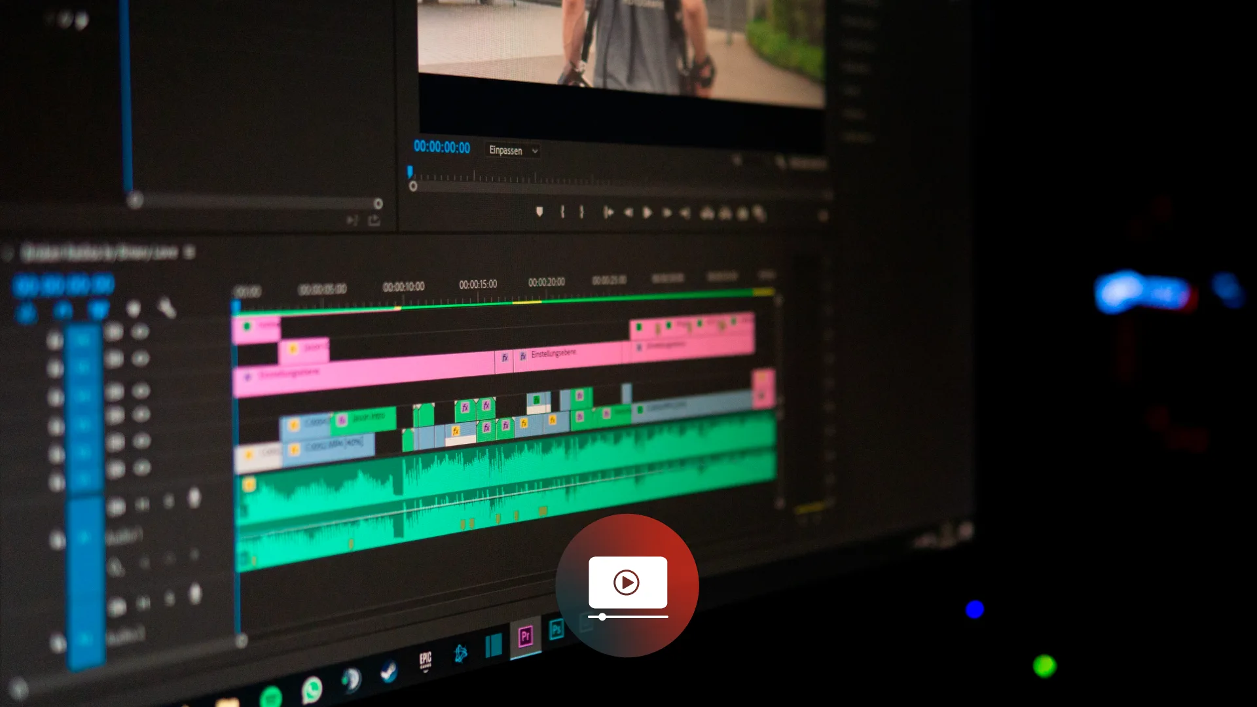This screenshot has width=1257, height=707.
Task: Select the large green audio waveform clip
Action: (505, 490)
